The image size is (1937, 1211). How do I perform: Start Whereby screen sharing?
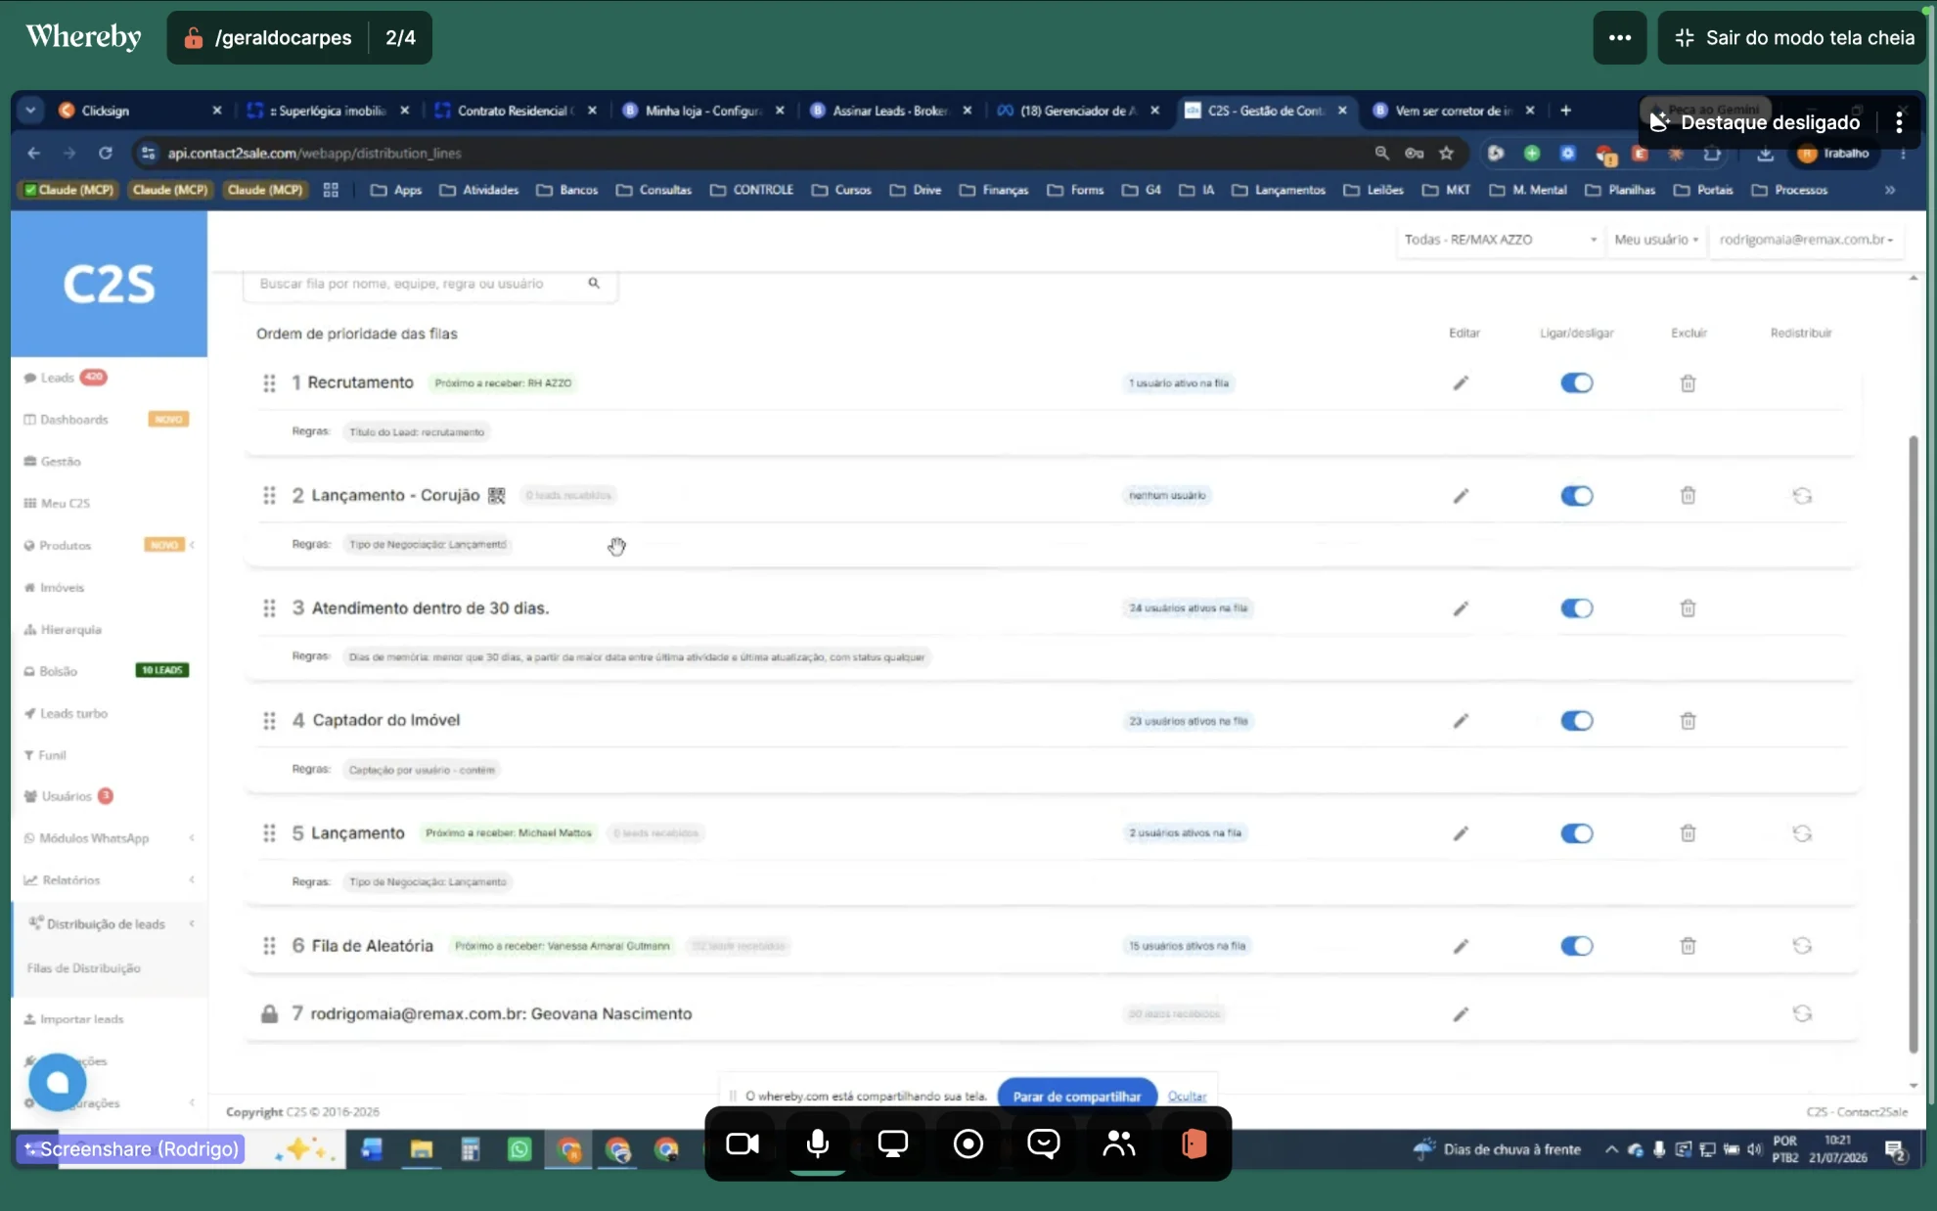(893, 1144)
